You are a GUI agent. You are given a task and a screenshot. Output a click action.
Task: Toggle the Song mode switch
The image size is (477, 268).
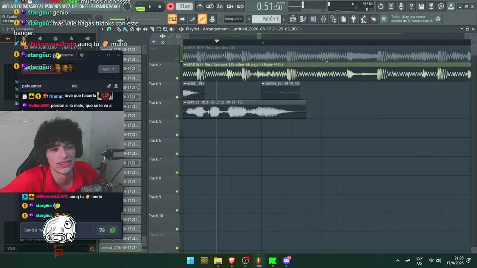tap(140, 8)
